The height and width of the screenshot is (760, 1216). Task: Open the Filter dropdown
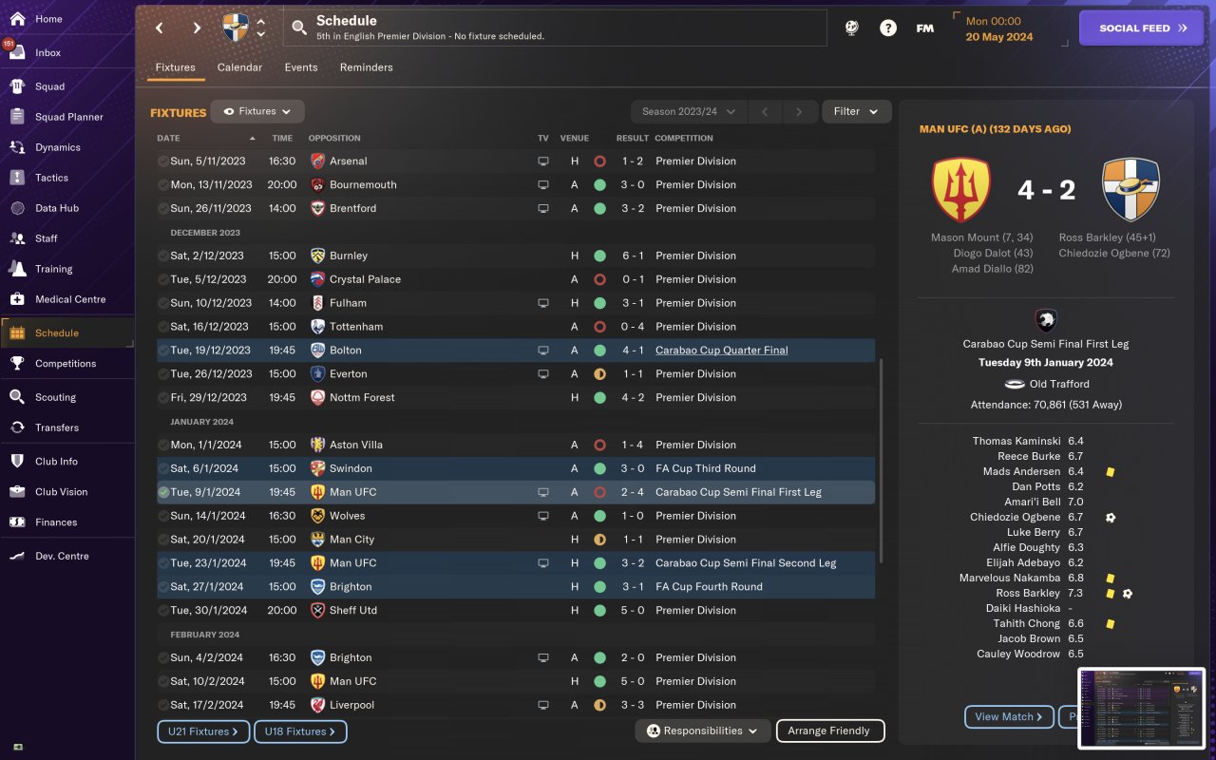[x=856, y=112]
